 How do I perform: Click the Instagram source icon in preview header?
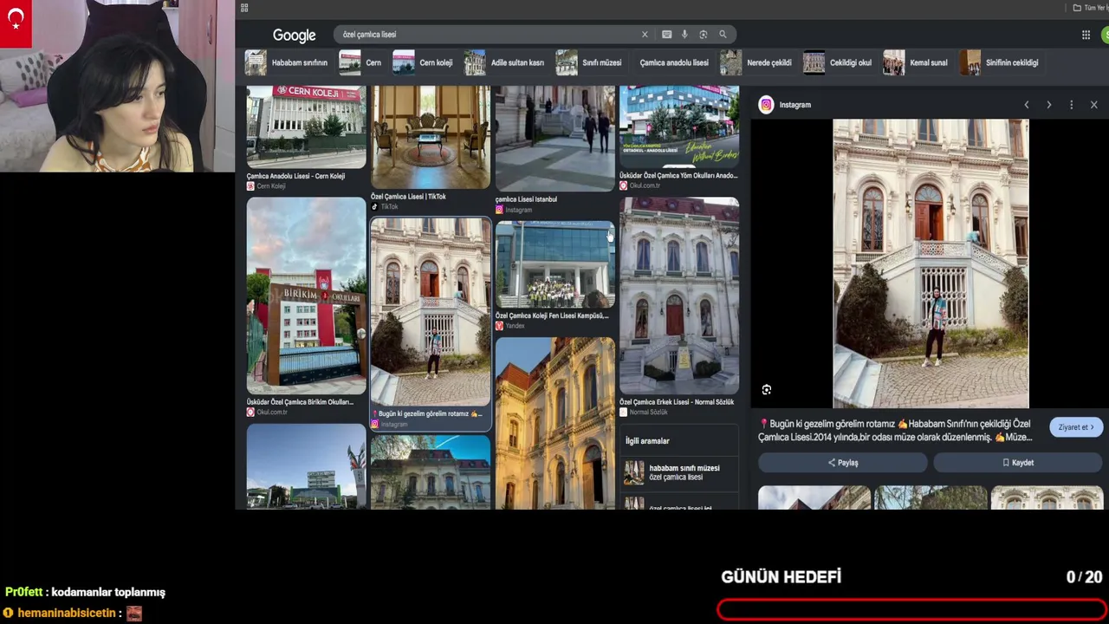[x=766, y=105]
